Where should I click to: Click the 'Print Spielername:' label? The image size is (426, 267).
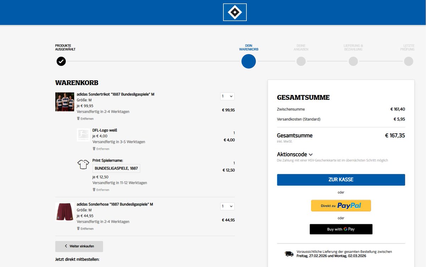click(108, 160)
